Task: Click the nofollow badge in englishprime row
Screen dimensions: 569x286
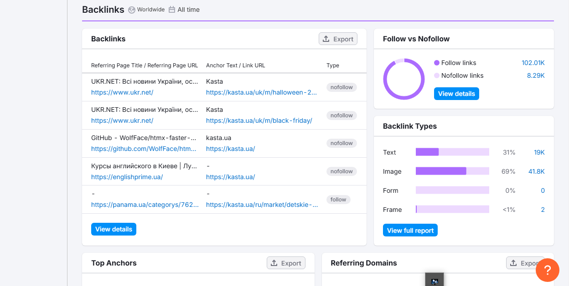Action: (x=341, y=171)
